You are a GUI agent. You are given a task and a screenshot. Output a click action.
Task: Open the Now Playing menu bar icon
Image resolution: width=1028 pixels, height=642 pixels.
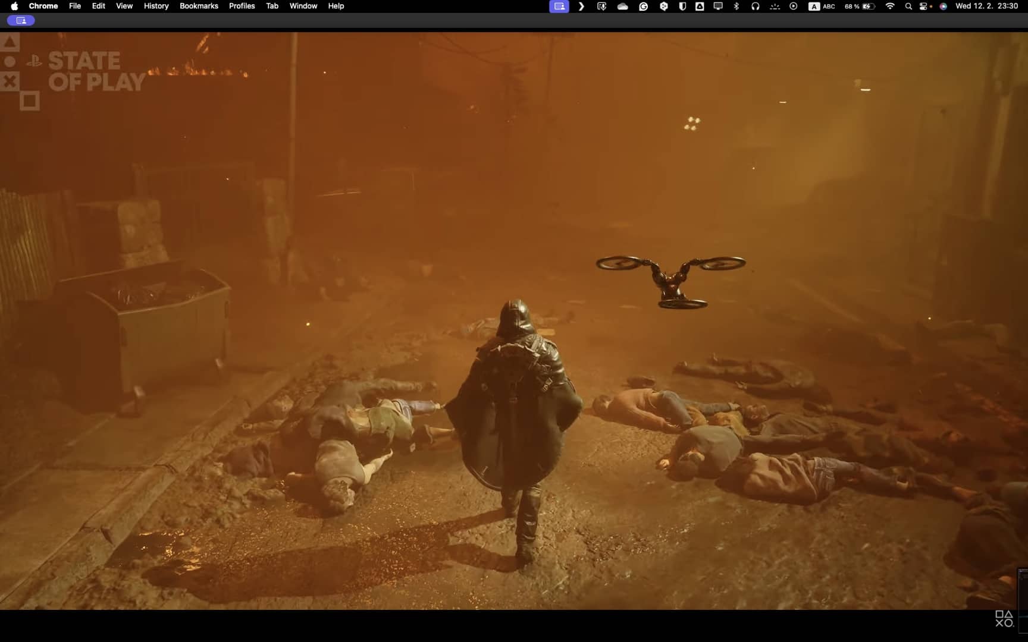(x=794, y=6)
